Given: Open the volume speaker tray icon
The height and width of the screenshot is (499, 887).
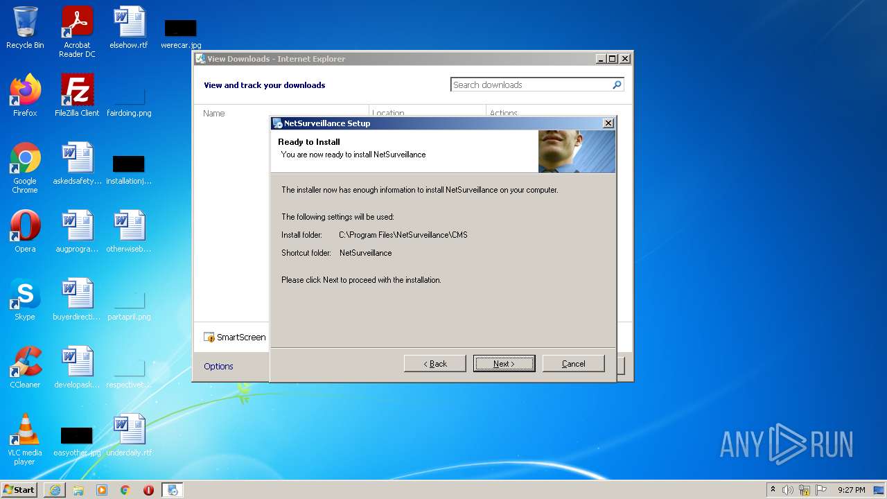Looking at the screenshot, I should point(788,490).
